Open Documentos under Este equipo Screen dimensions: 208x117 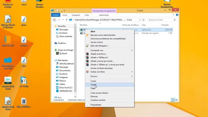[x=65, y=71]
